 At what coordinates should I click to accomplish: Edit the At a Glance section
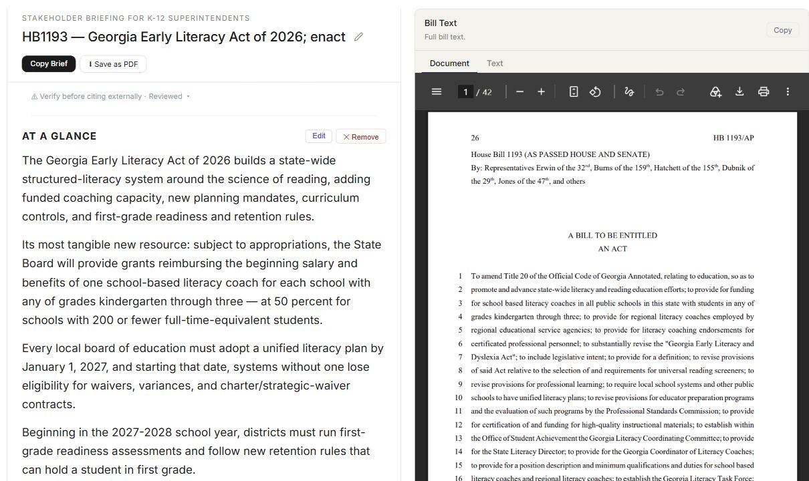(x=319, y=136)
